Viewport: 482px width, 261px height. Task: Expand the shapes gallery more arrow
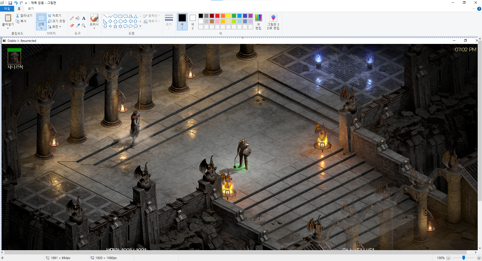140,26
